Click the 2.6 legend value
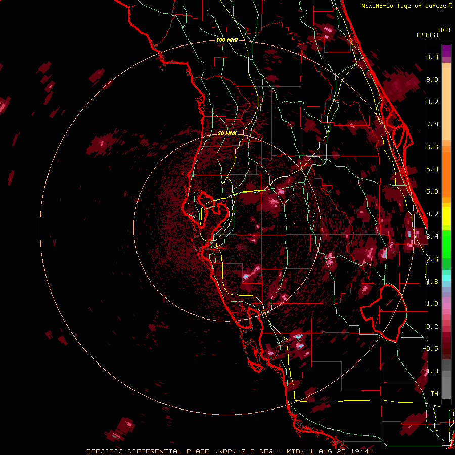This screenshot has height=455, width=455. [x=432, y=259]
